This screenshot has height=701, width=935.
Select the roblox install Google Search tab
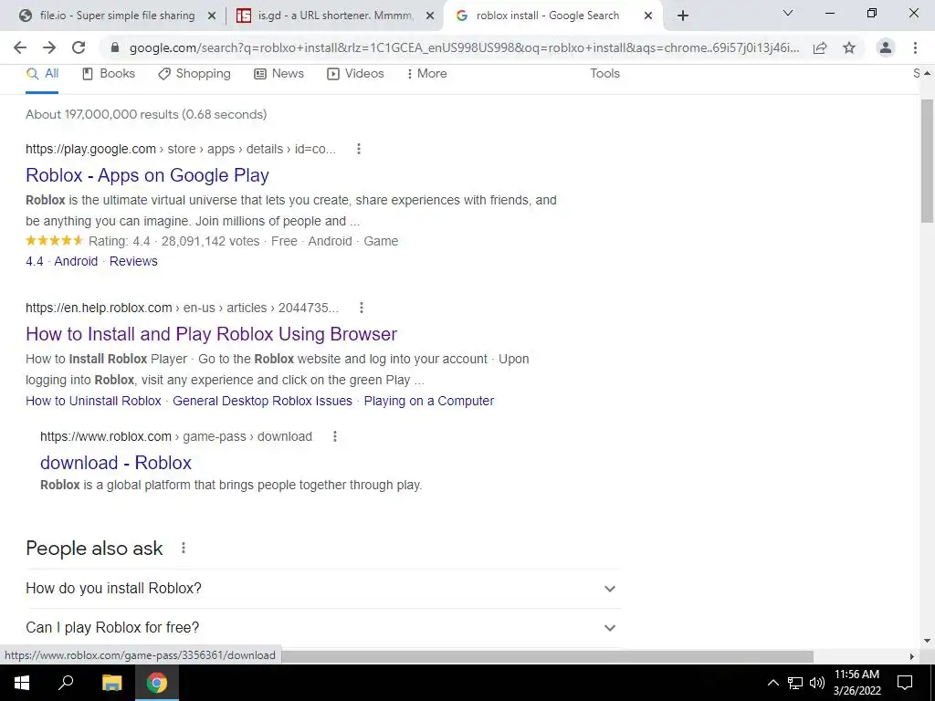coord(552,16)
